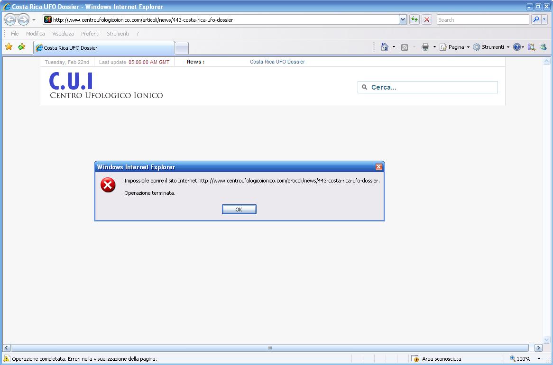Click the horizontal scrollbar thumb
This screenshot has width=553, height=365.
270,348
